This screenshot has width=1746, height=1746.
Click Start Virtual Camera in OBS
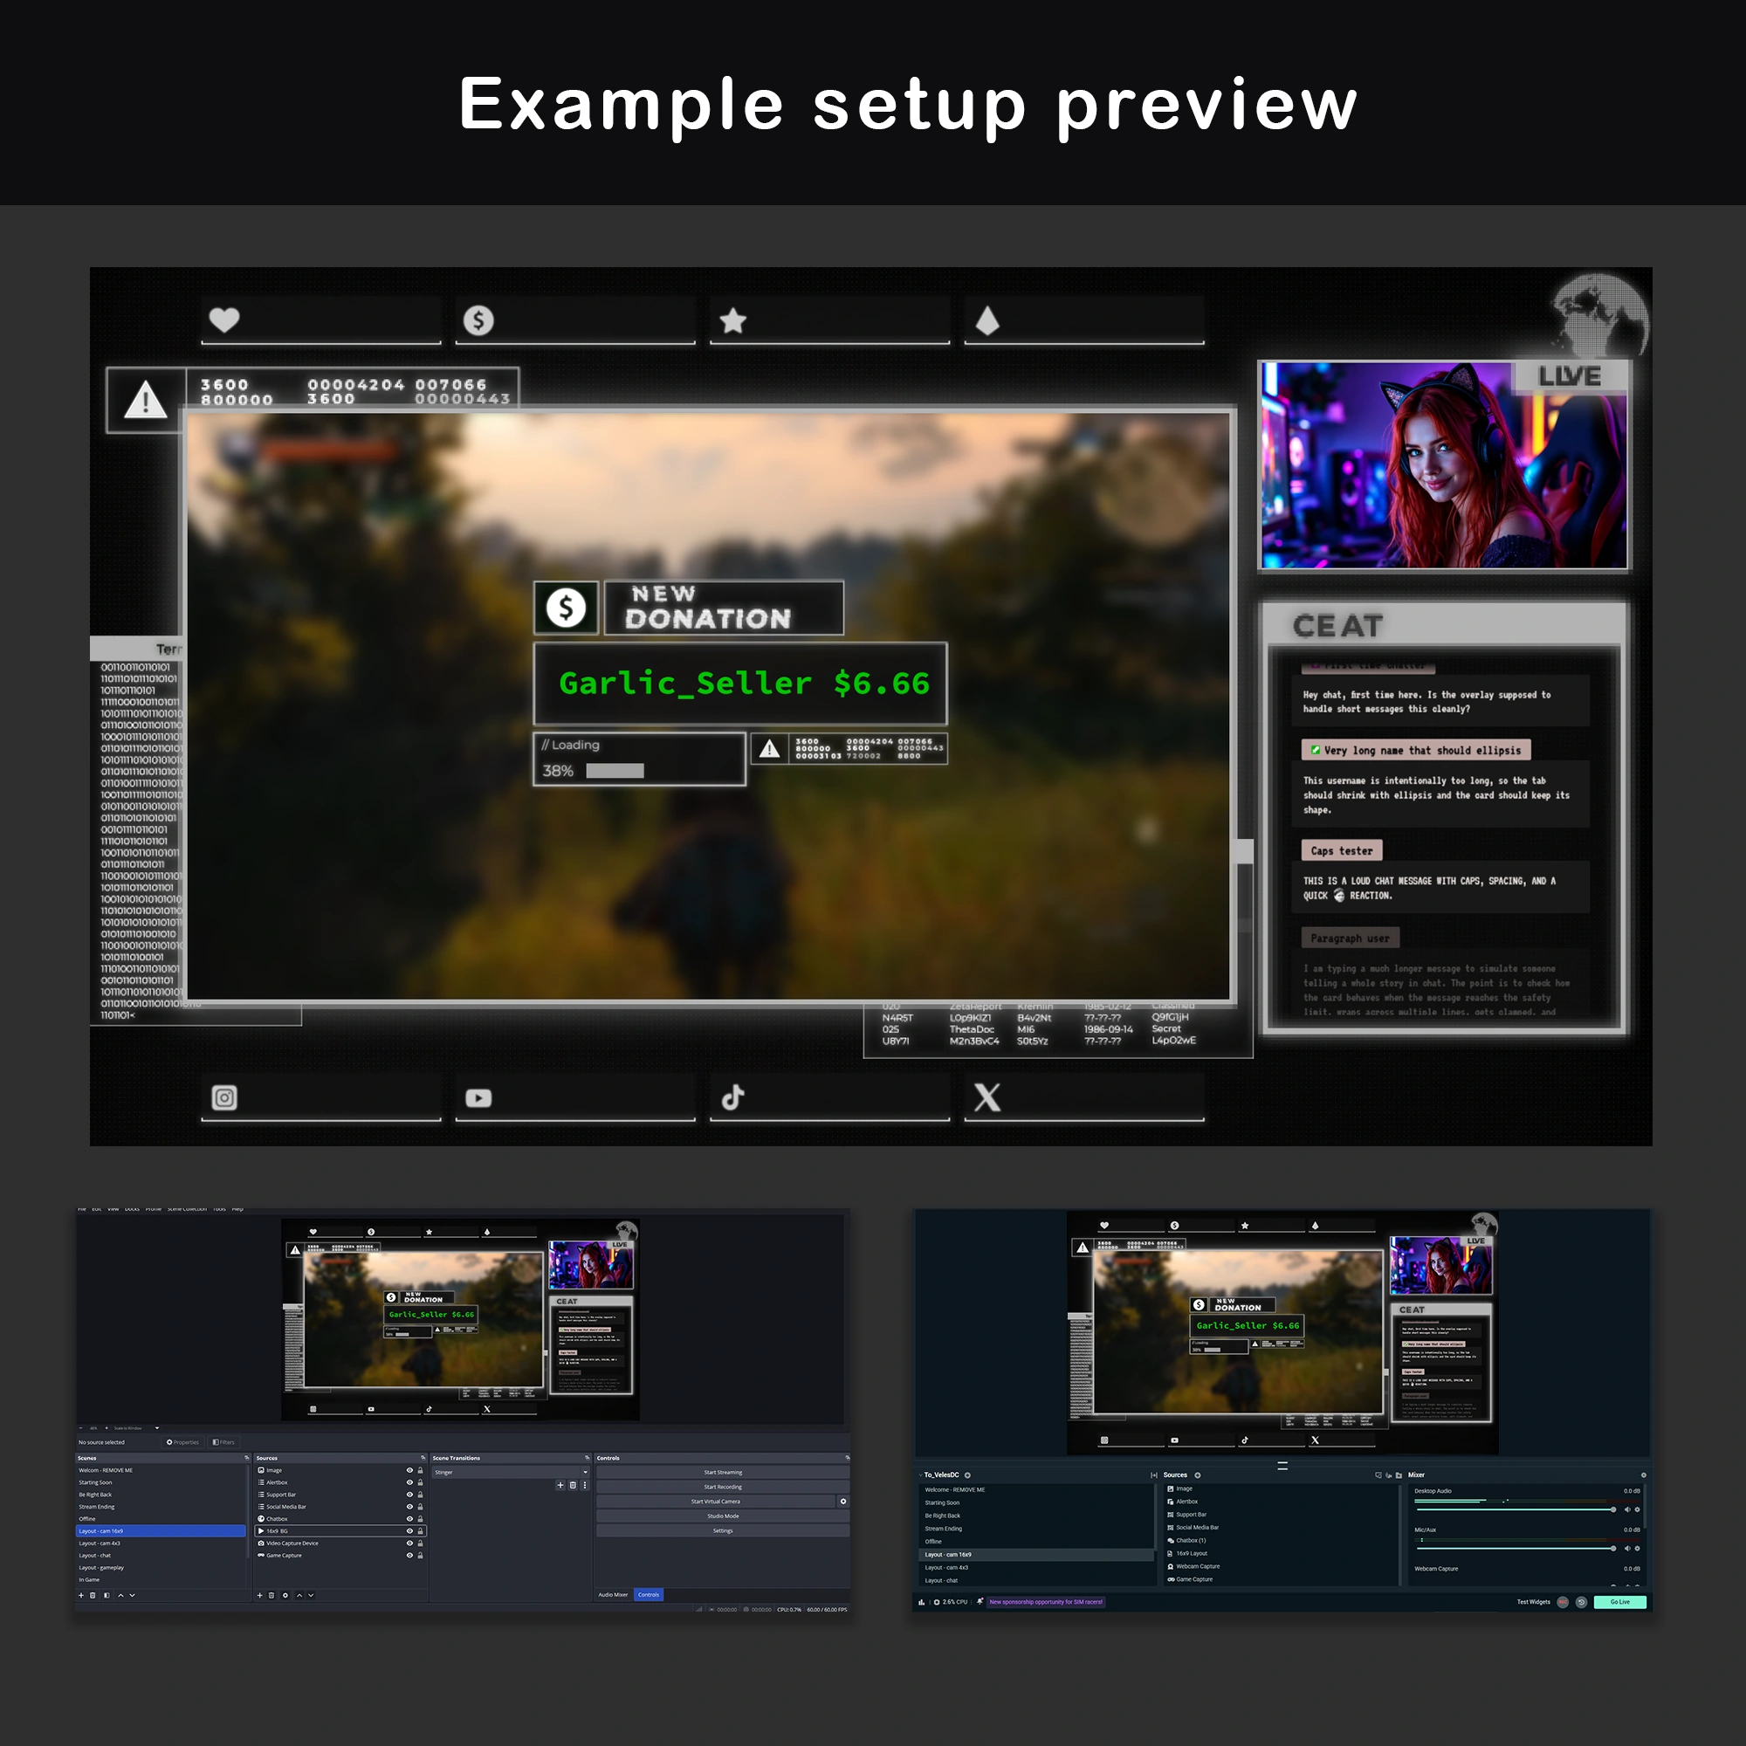click(x=716, y=1501)
